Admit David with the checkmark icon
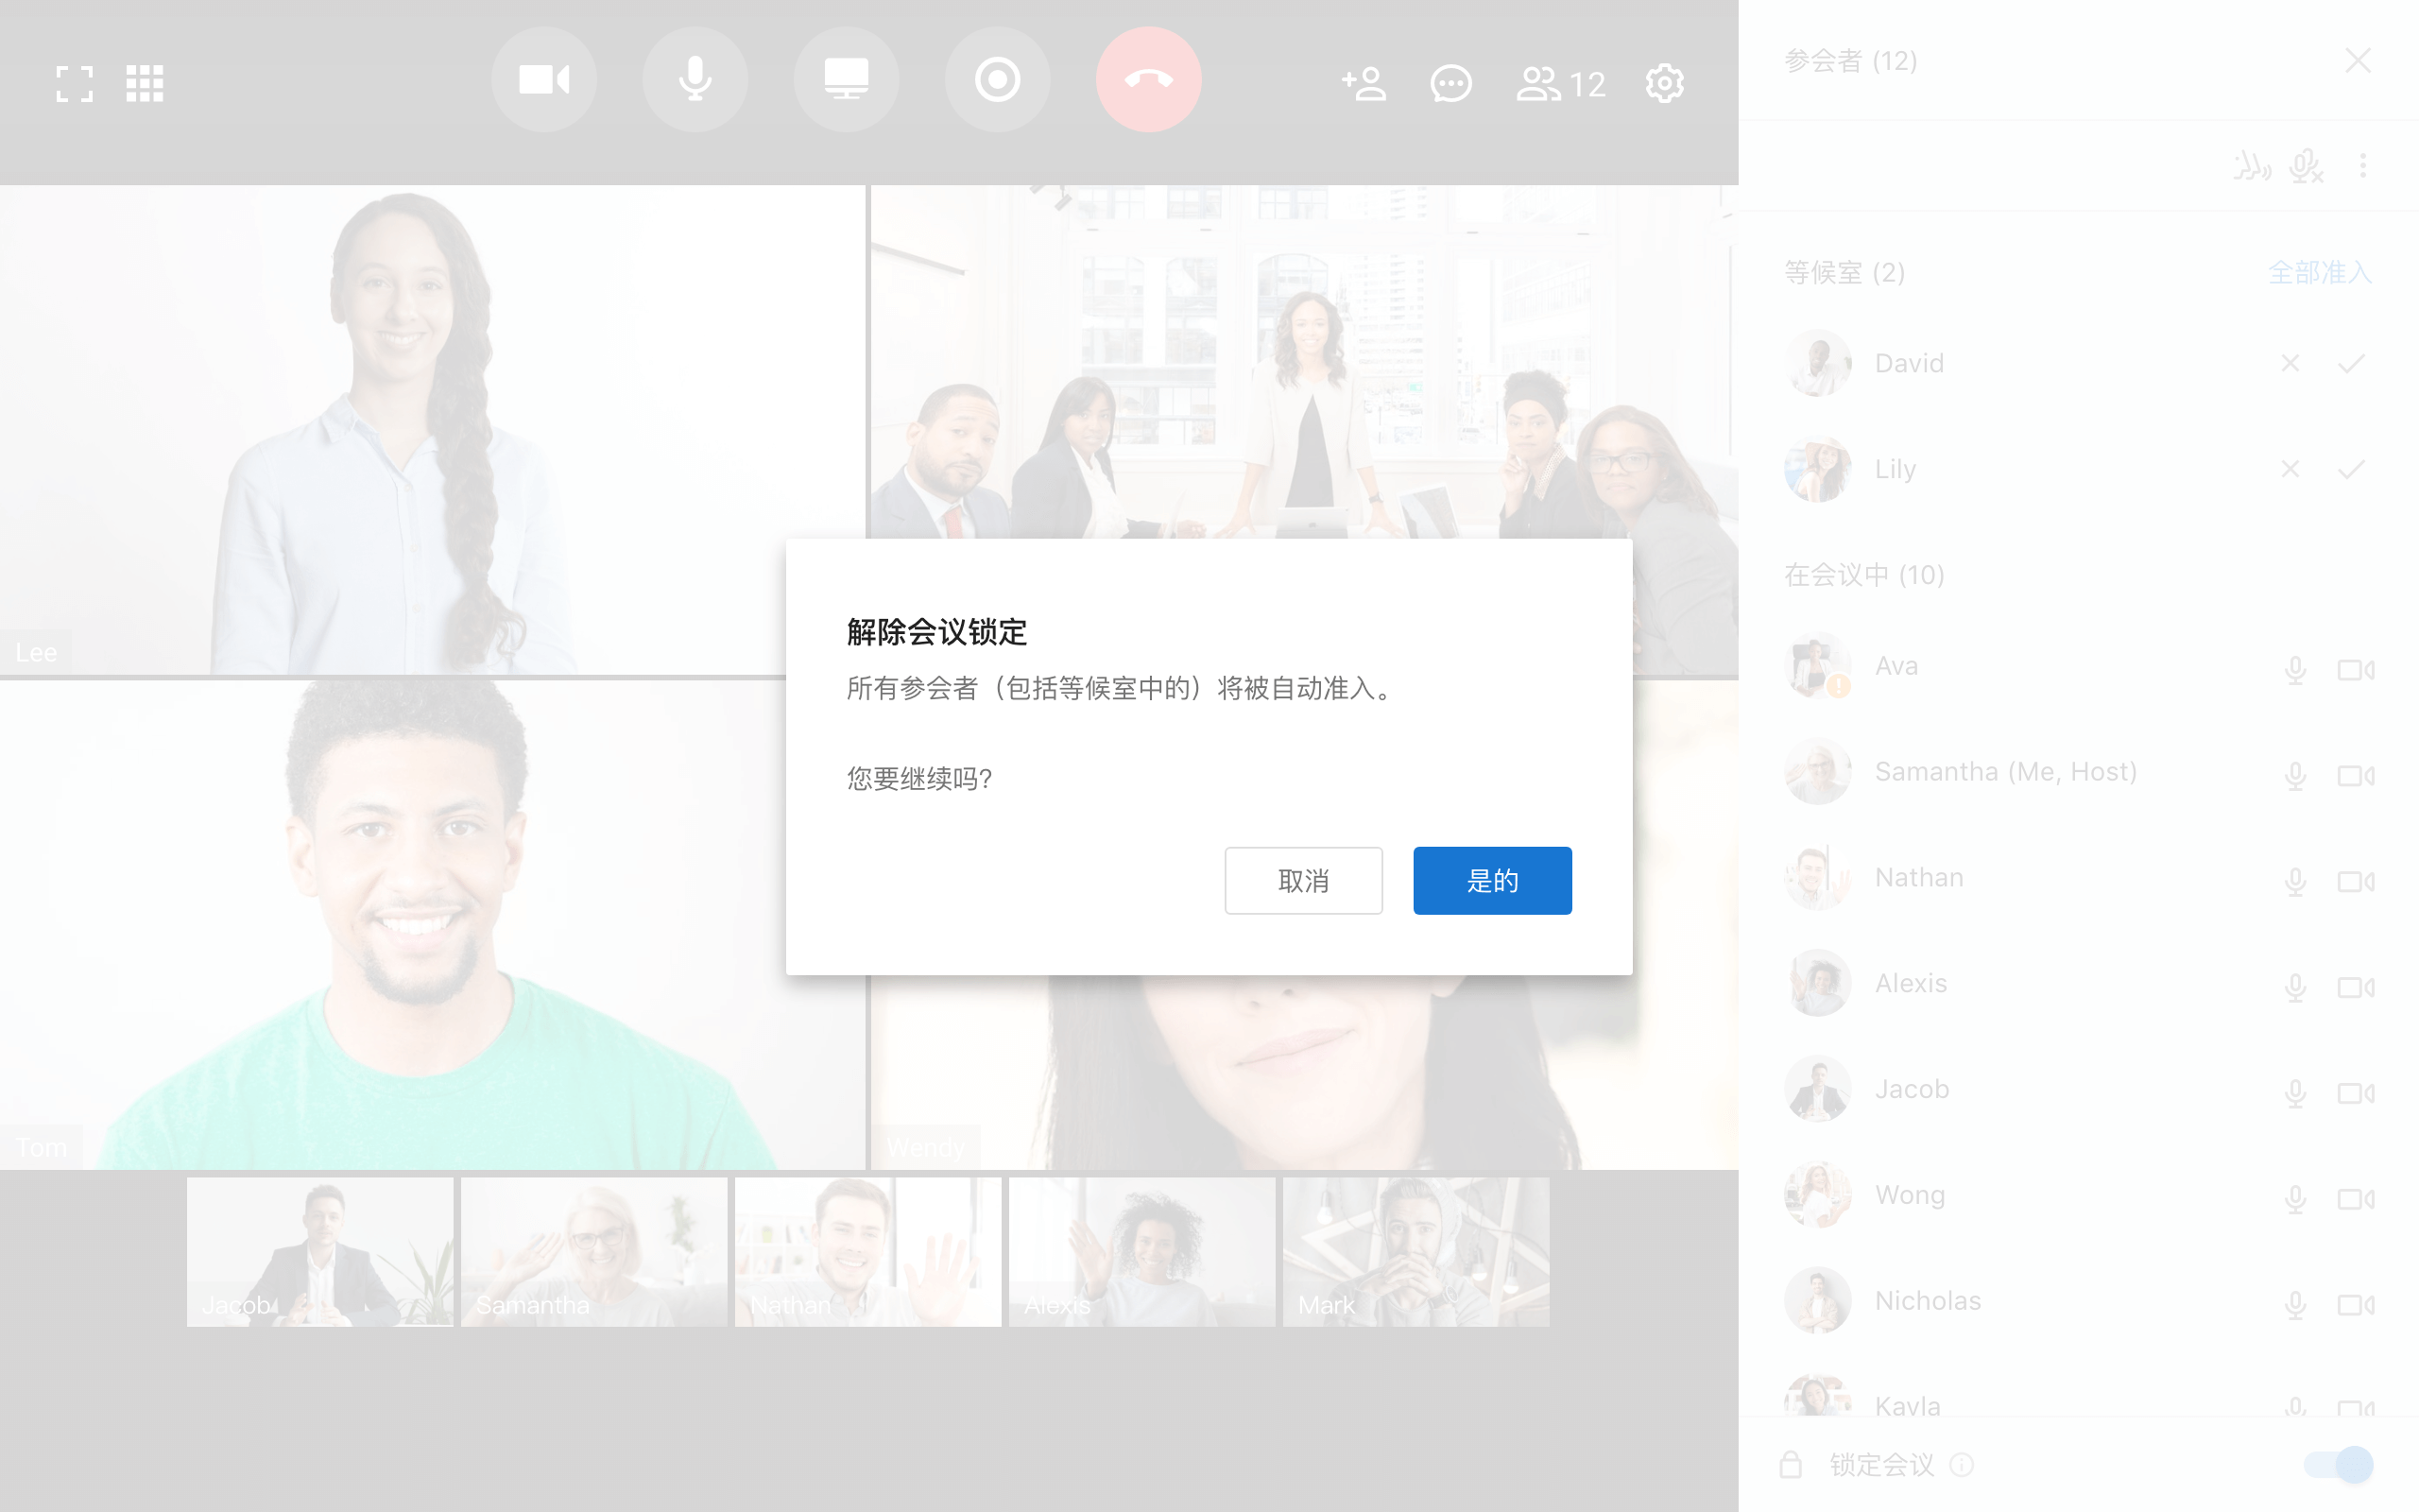The width and height of the screenshot is (2419, 1512). coord(2351,363)
